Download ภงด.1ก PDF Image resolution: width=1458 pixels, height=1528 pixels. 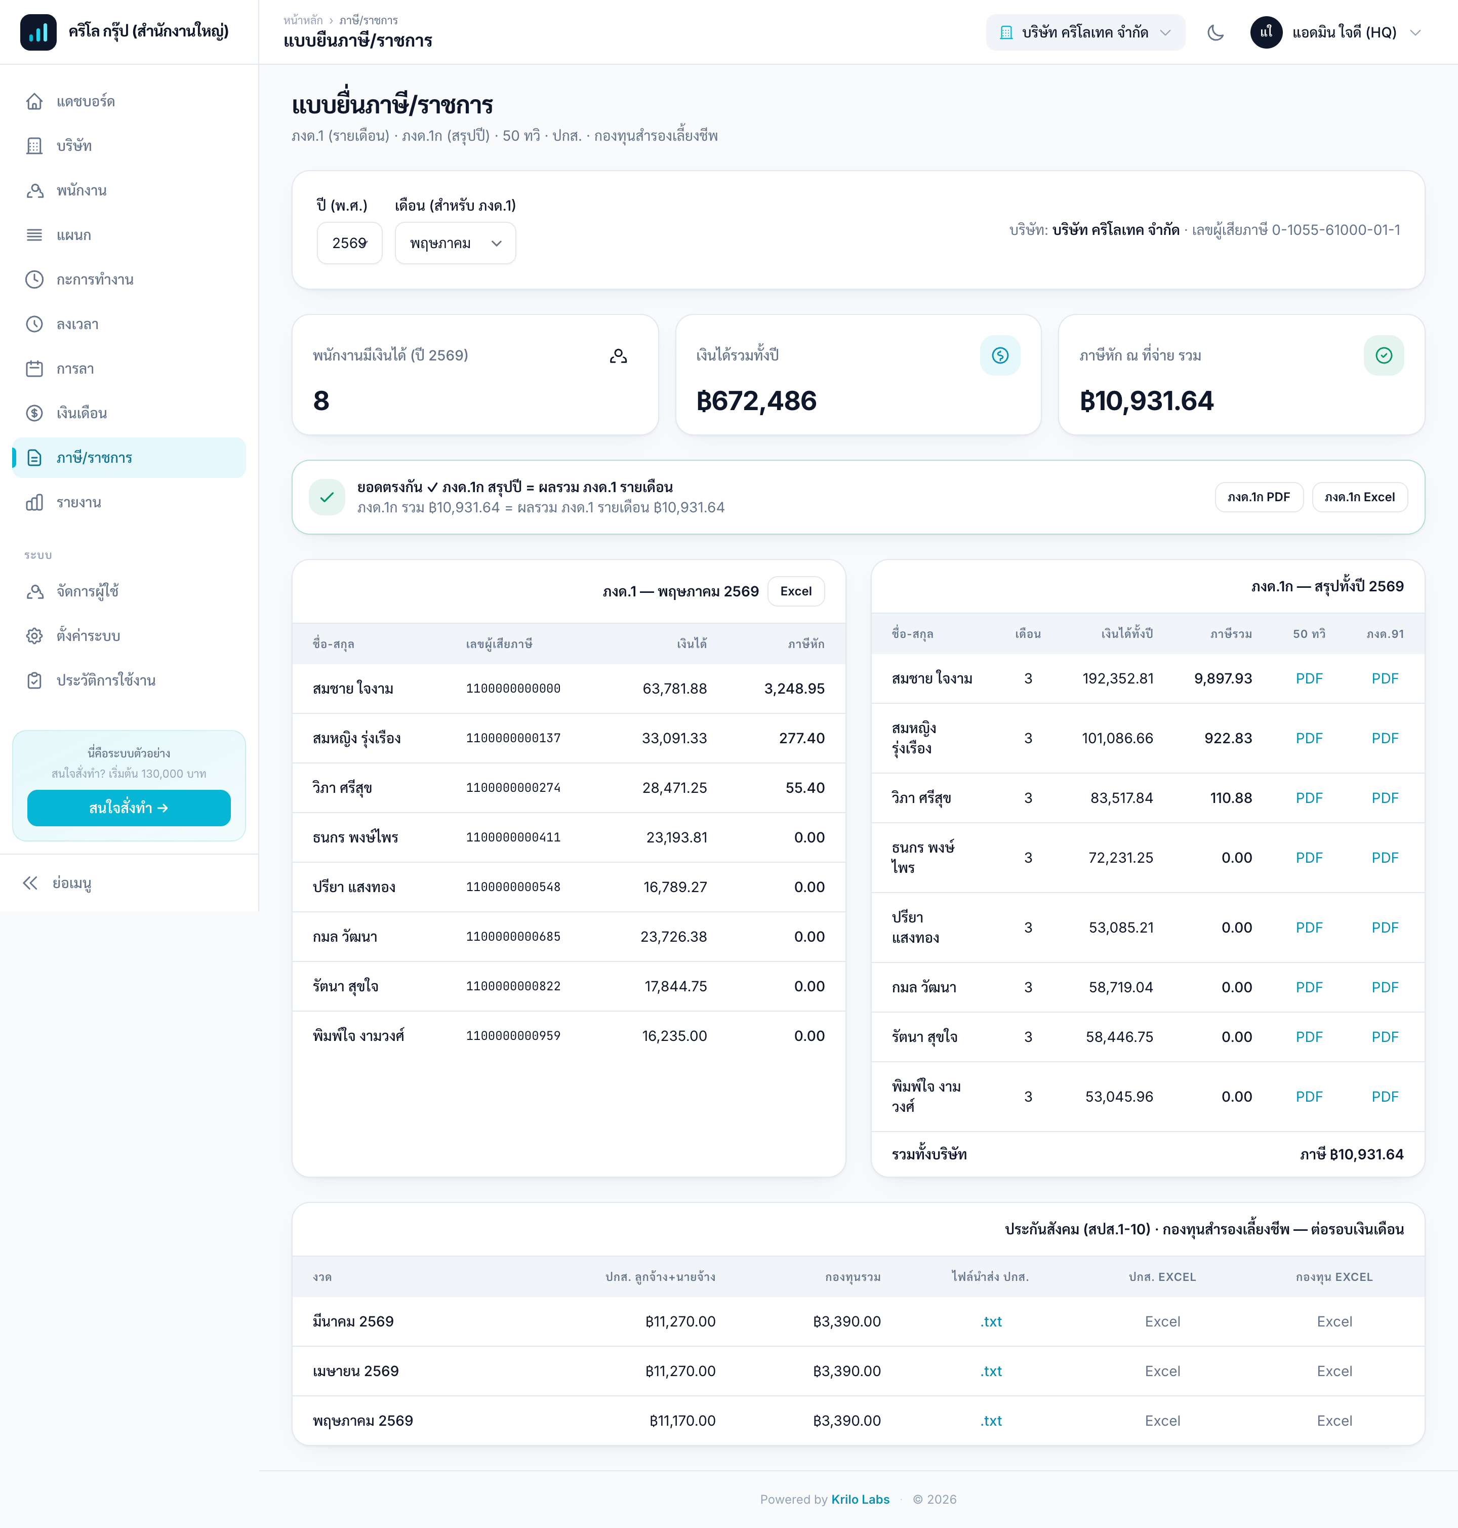click(1258, 497)
